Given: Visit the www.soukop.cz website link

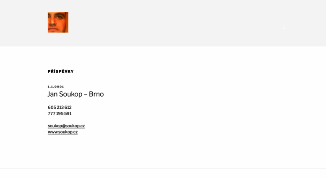Looking at the screenshot, I should coord(63,132).
